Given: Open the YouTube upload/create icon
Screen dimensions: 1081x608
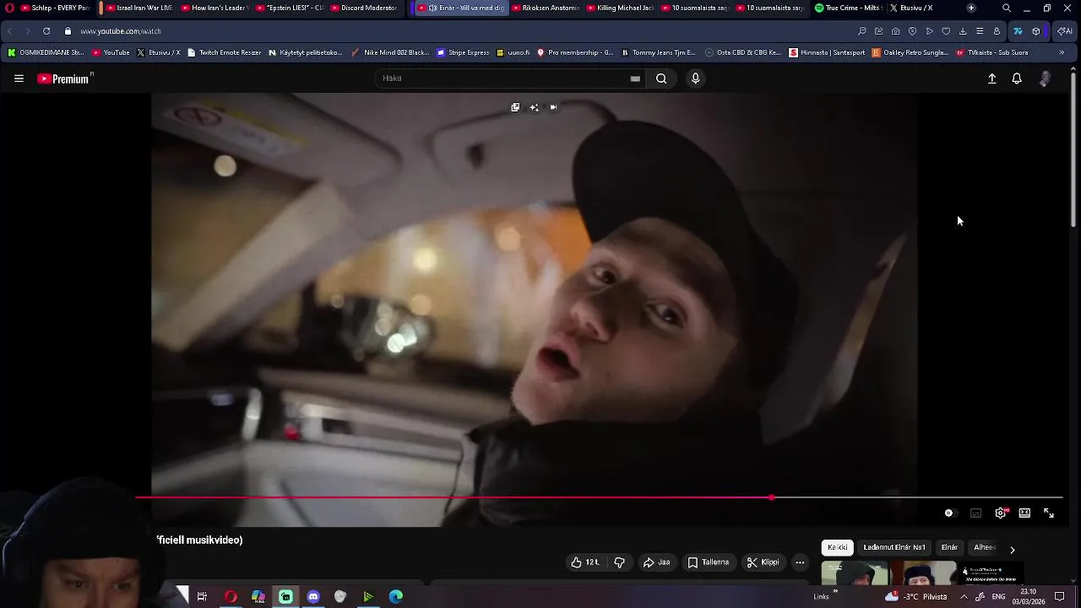Looking at the screenshot, I should 992,79.
